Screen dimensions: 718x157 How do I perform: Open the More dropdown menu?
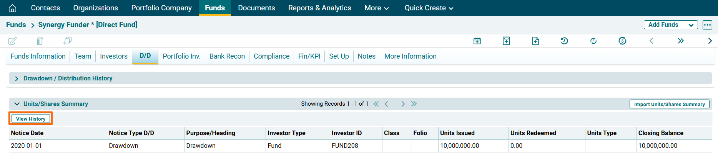tap(376, 8)
